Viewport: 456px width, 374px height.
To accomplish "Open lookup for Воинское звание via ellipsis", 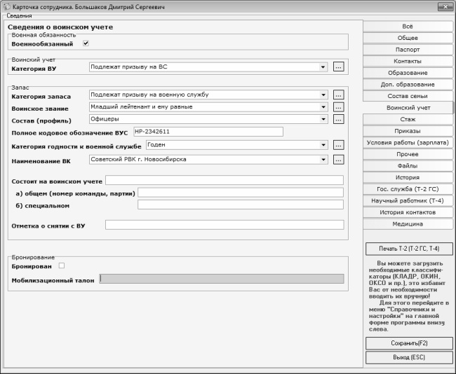I will pos(338,107).
